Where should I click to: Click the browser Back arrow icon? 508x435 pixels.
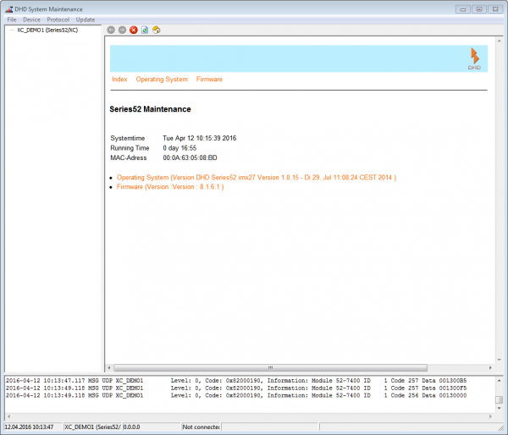click(x=111, y=30)
